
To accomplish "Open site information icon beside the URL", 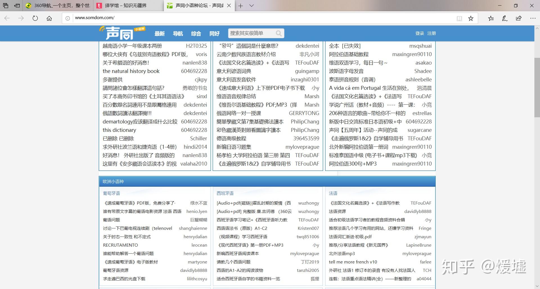I will pyautogui.click(x=67, y=18).
